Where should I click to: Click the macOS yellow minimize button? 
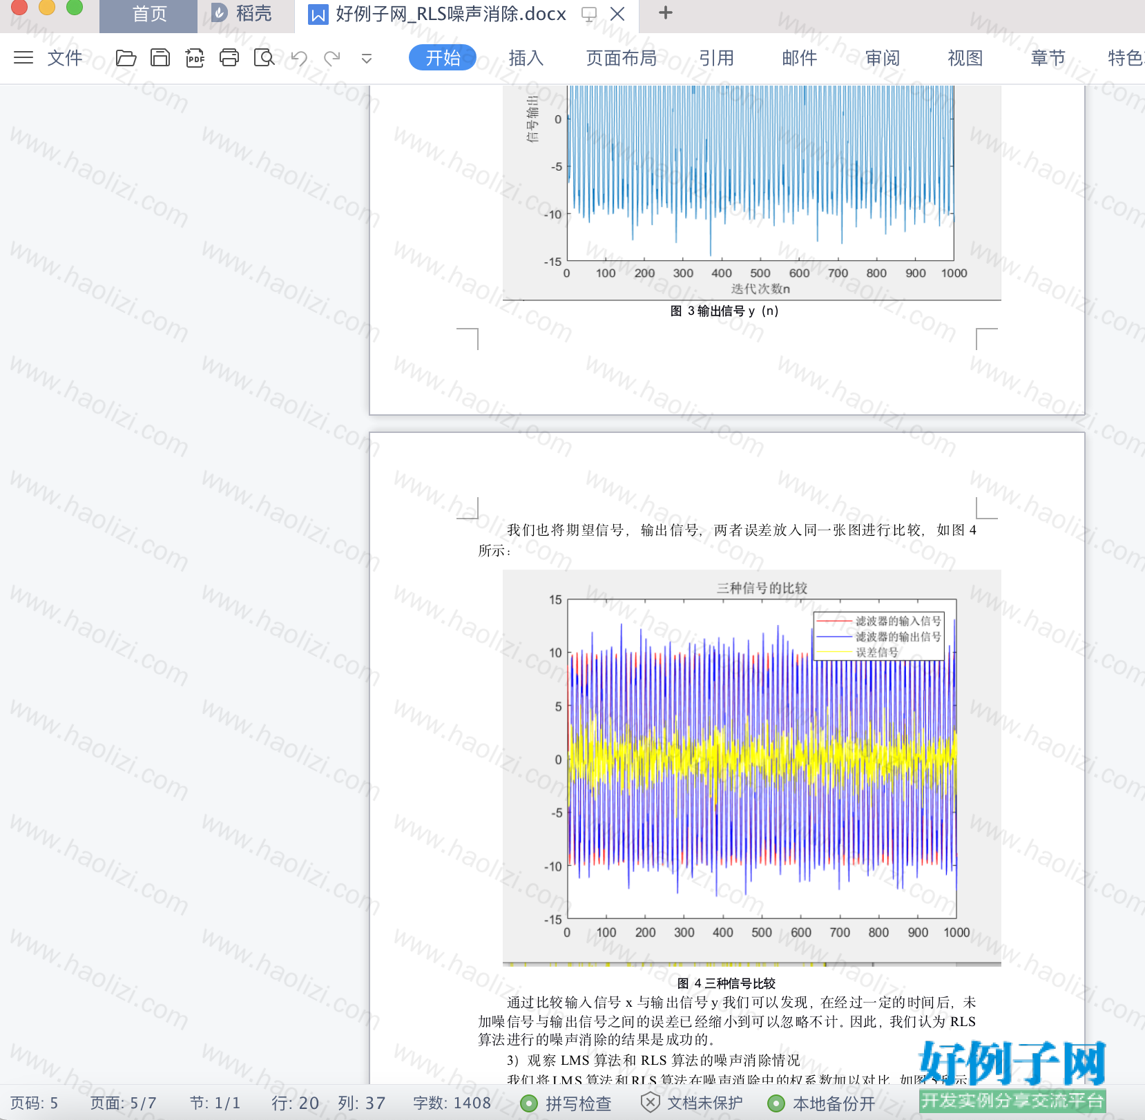[x=47, y=7]
